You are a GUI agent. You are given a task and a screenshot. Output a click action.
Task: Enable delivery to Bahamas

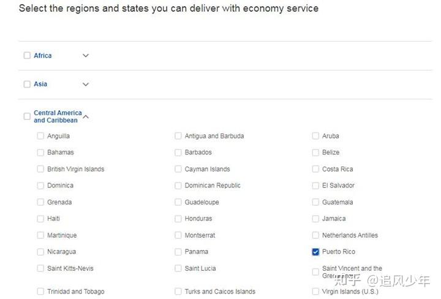40,153
